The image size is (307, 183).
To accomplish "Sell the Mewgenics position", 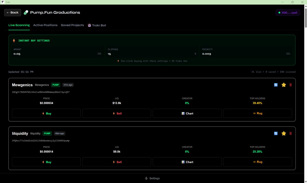I will tap(117, 113).
